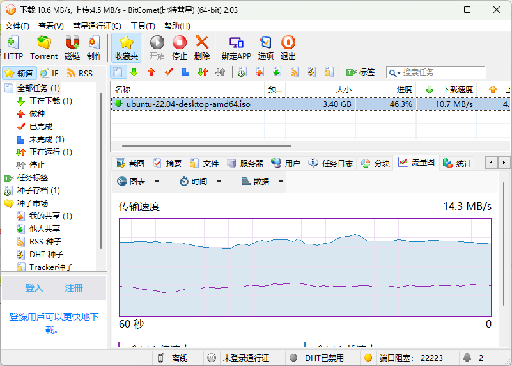Open the 查看(V) menu
Image resolution: width=512 pixels, height=366 pixels.
tap(51, 26)
